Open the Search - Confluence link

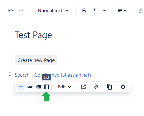click(53, 75)
